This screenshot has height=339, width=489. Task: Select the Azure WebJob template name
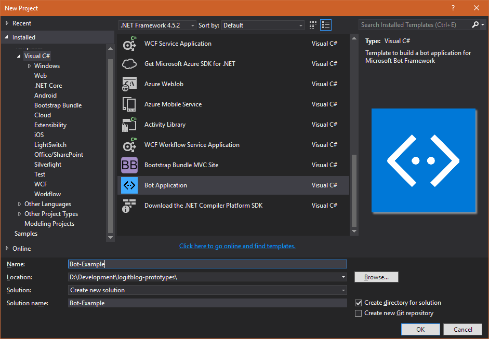(x=164, y=84)
